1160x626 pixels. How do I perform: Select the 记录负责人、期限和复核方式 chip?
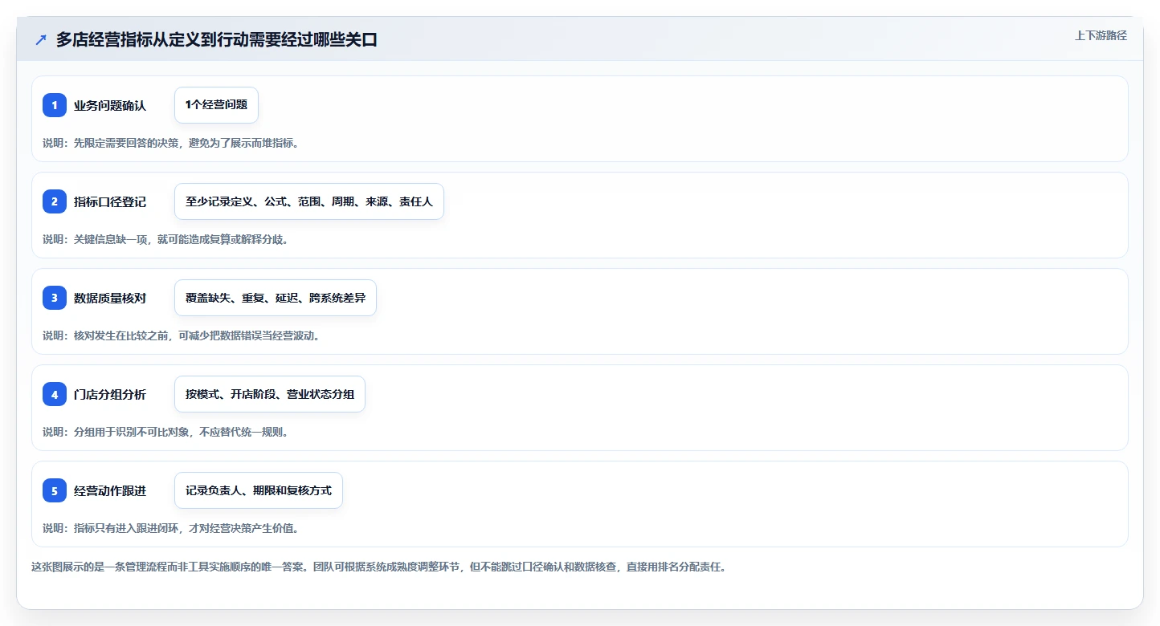[259, 490]
